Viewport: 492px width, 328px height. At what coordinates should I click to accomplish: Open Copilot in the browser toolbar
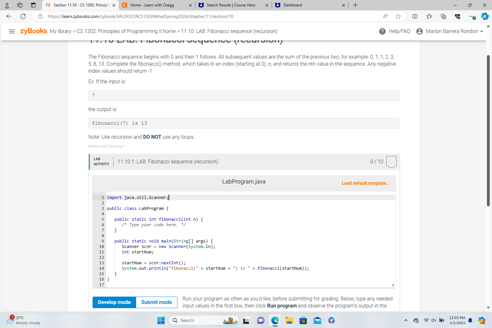[485, 16]
